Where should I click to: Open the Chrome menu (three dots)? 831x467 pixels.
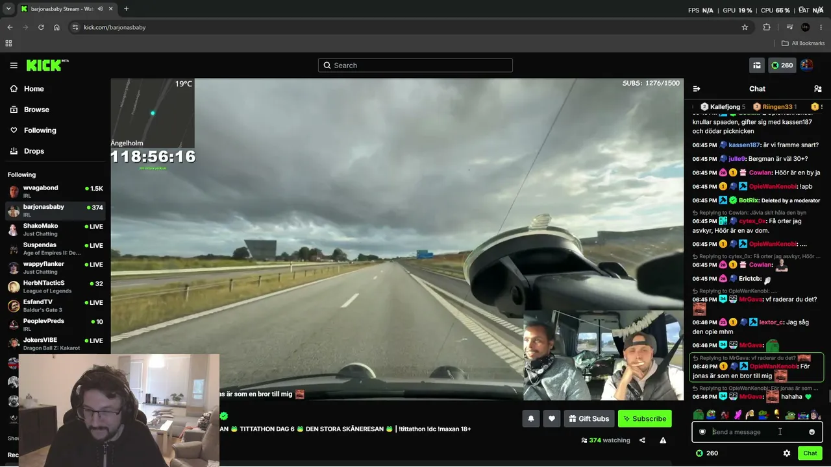(x=821, y=27)
